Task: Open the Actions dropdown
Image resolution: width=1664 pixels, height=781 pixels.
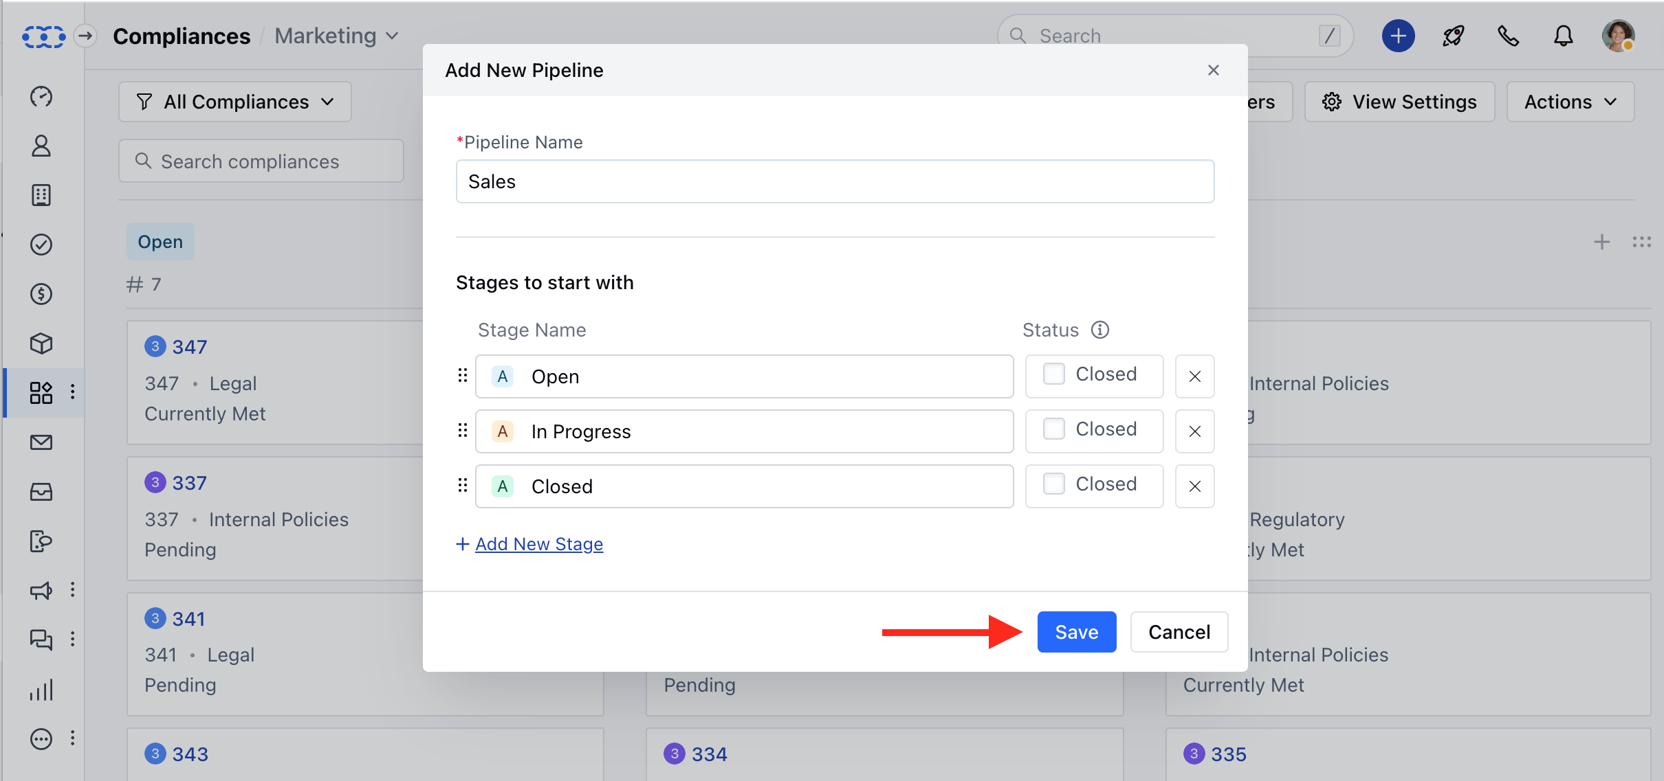Action: pos(1570,102)
